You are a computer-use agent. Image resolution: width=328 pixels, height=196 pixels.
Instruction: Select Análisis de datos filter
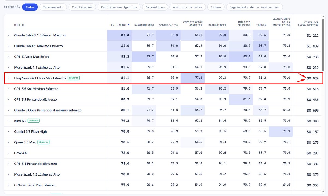pos(188,7)
